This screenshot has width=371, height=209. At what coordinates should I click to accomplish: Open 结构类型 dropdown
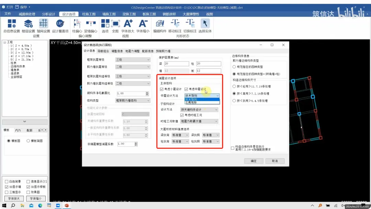pyautogui.click(x=133, y=101)
